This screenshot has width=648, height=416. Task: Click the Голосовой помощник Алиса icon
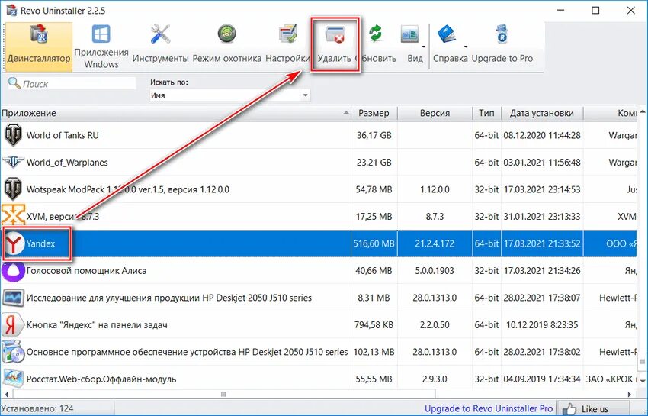tap(13, 271)
